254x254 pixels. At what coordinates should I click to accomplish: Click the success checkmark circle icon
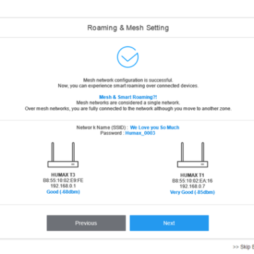128,57
